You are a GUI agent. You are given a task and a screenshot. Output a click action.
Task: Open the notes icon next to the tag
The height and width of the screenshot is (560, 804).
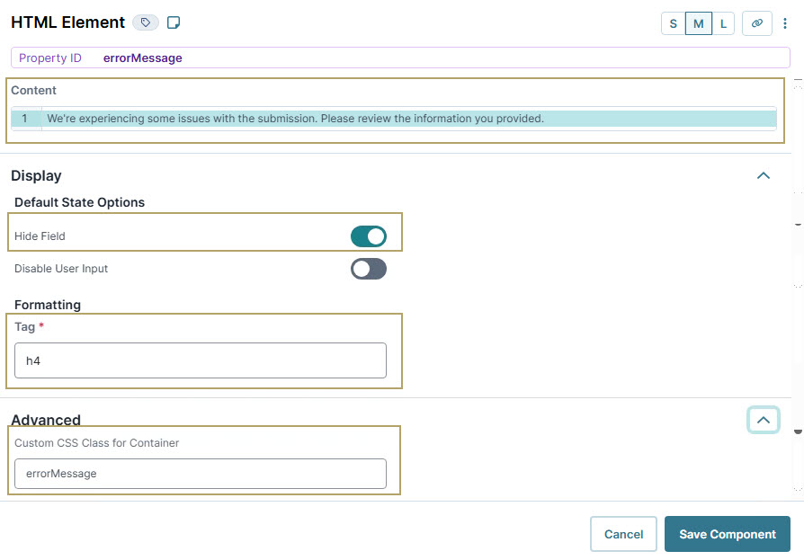point(174,22)
